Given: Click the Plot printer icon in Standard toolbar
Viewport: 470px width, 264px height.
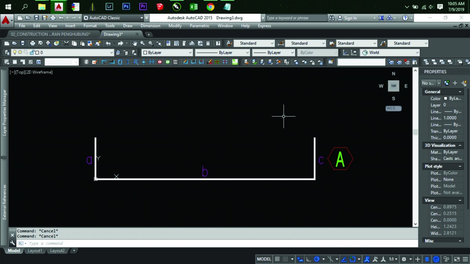Looking at the screenshot, I should point(33,43).
